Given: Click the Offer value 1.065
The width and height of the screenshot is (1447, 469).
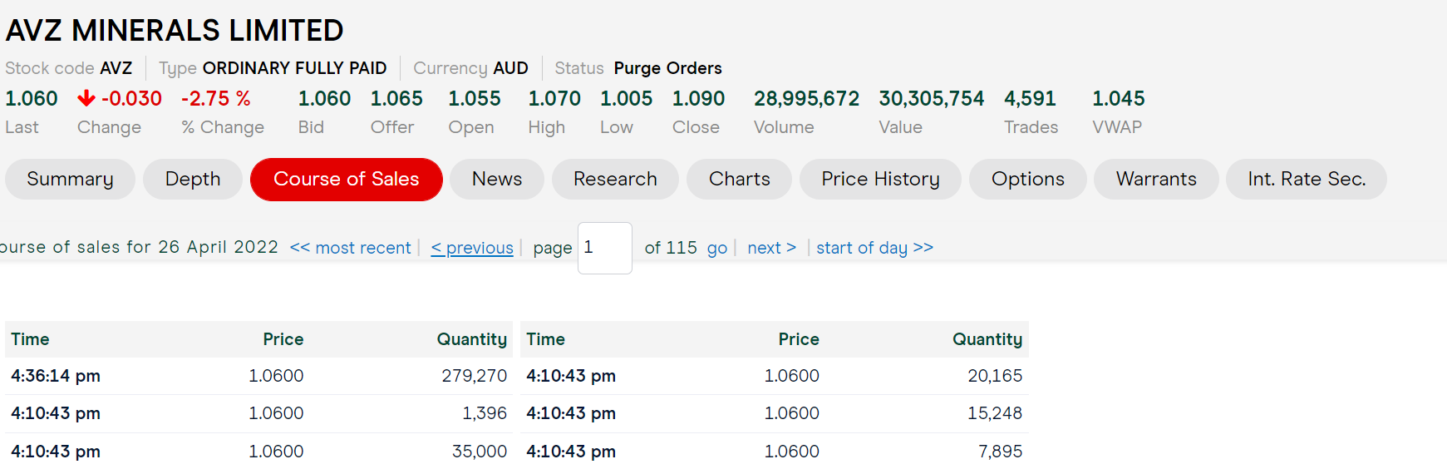Looking at the screenshot, I should coord(396,98).
